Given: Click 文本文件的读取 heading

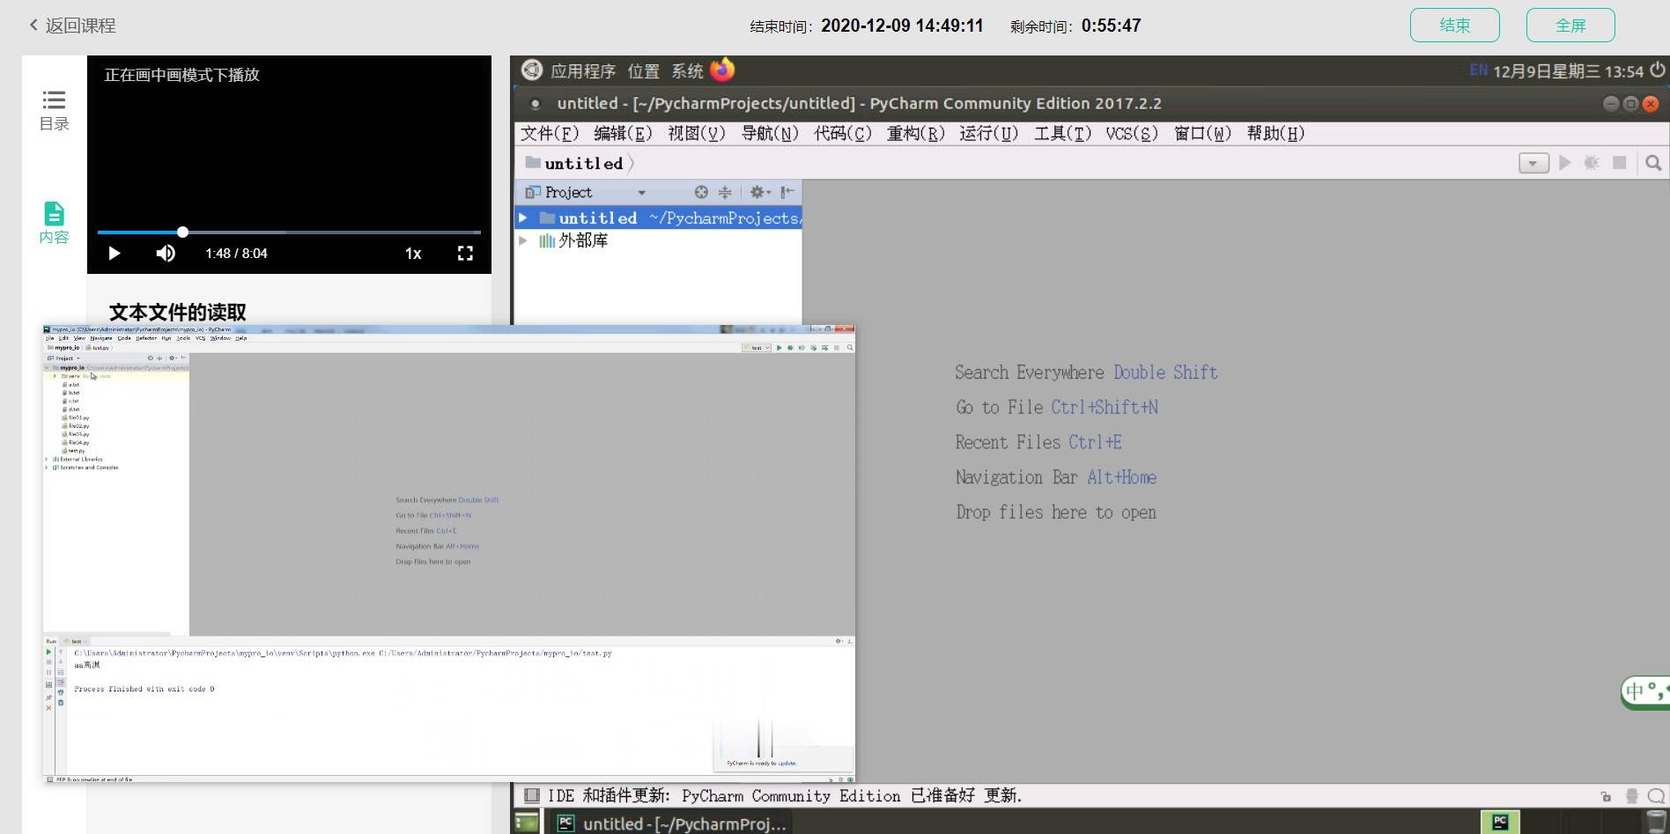Looking at the screenshot, I should coord(178,312).
